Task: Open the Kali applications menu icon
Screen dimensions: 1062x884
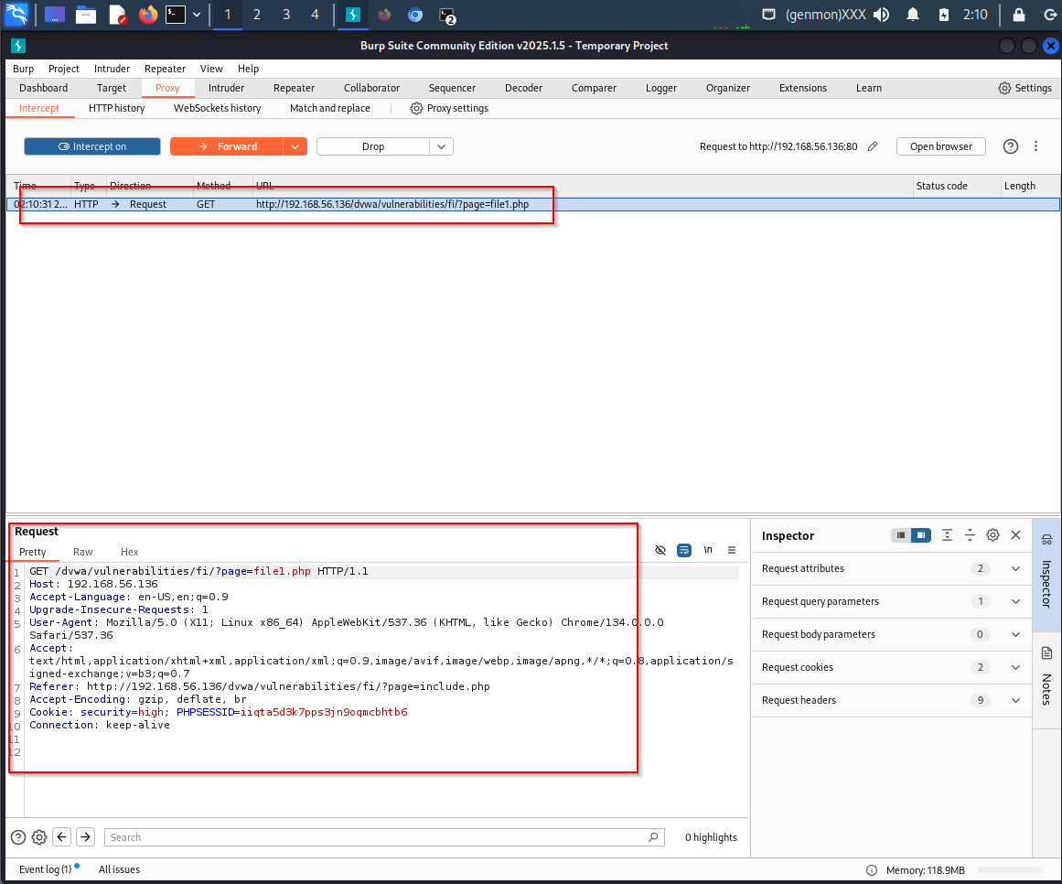Action: (x=16, y=15)
